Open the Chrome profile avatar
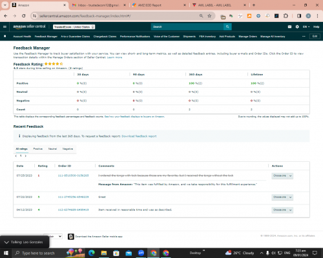The height and width of the screenshot is (258, 323). tap(308, 16)
